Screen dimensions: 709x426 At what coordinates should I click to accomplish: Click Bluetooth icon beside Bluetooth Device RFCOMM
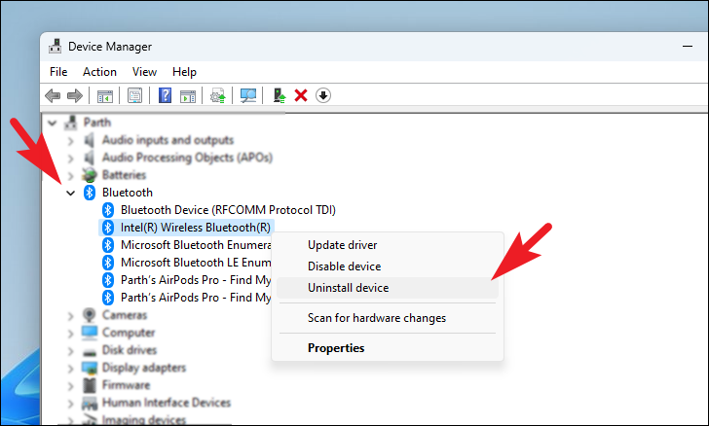(107, 210)
